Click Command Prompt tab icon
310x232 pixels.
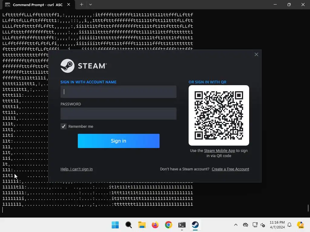click(8, 5)
